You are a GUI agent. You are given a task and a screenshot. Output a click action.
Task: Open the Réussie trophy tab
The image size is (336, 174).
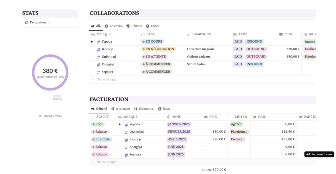pos(134,26)
